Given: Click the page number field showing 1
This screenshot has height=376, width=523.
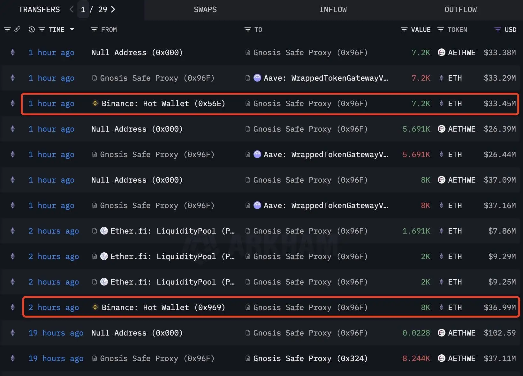Looking at the screenshot, I should pyautogui.click(x=83, y=10).
